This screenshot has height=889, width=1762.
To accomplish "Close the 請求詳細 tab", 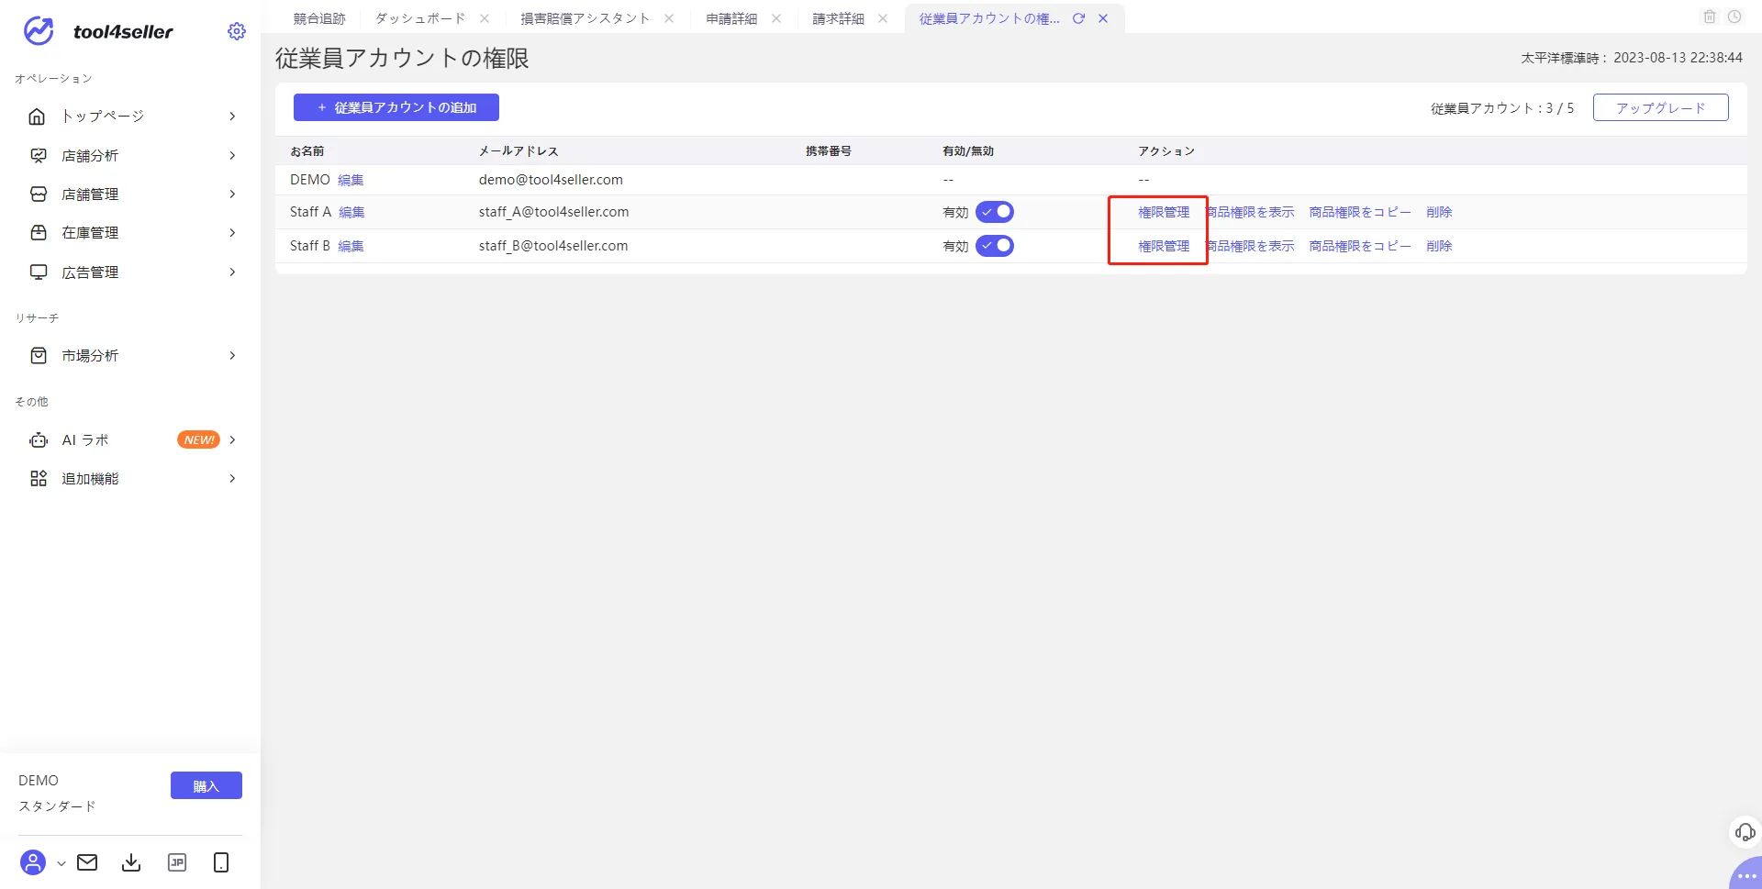I will click(x=883, y=18).
